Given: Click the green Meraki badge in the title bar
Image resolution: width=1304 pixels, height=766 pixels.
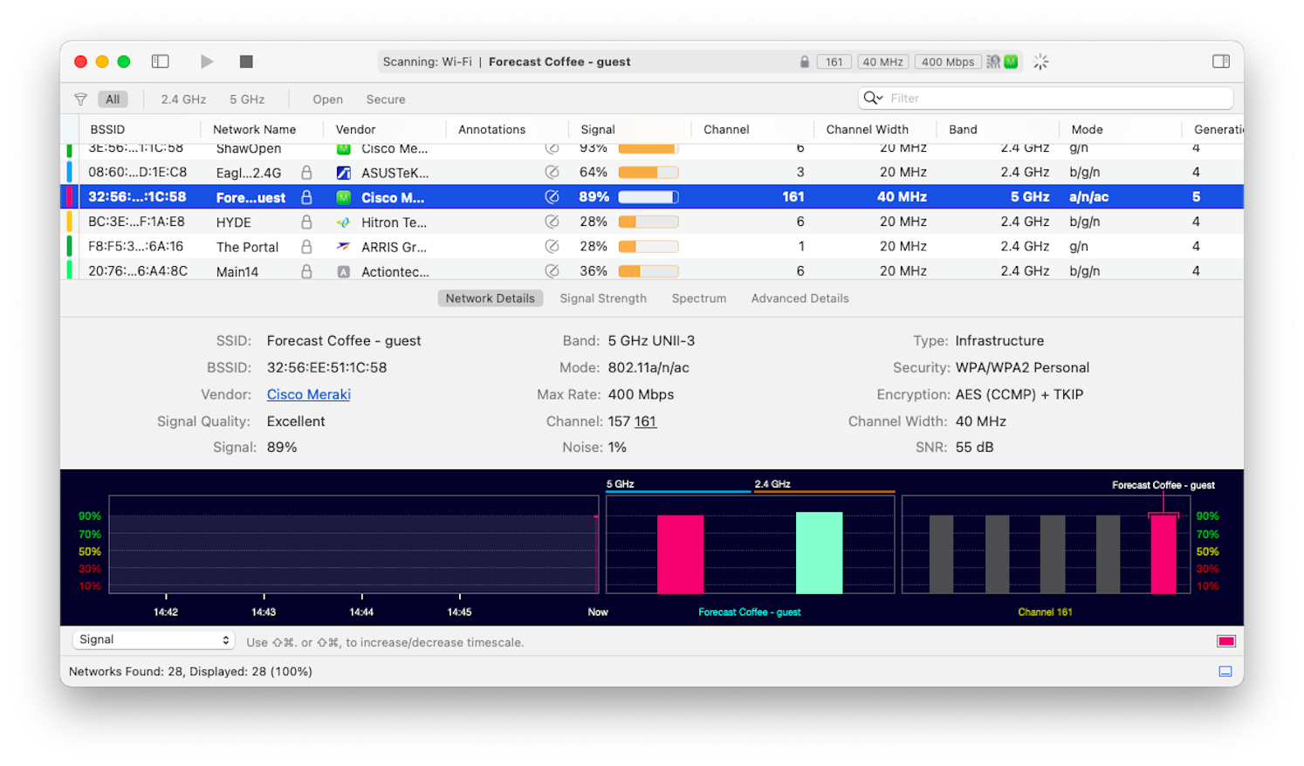Looking at the screenshot, I should pyautogui.click(x=1011, y=61).
